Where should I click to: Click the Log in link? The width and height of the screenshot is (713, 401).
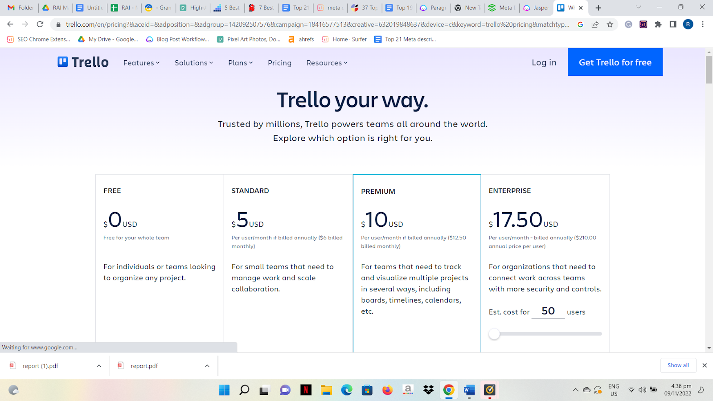(x=544, y=62)
